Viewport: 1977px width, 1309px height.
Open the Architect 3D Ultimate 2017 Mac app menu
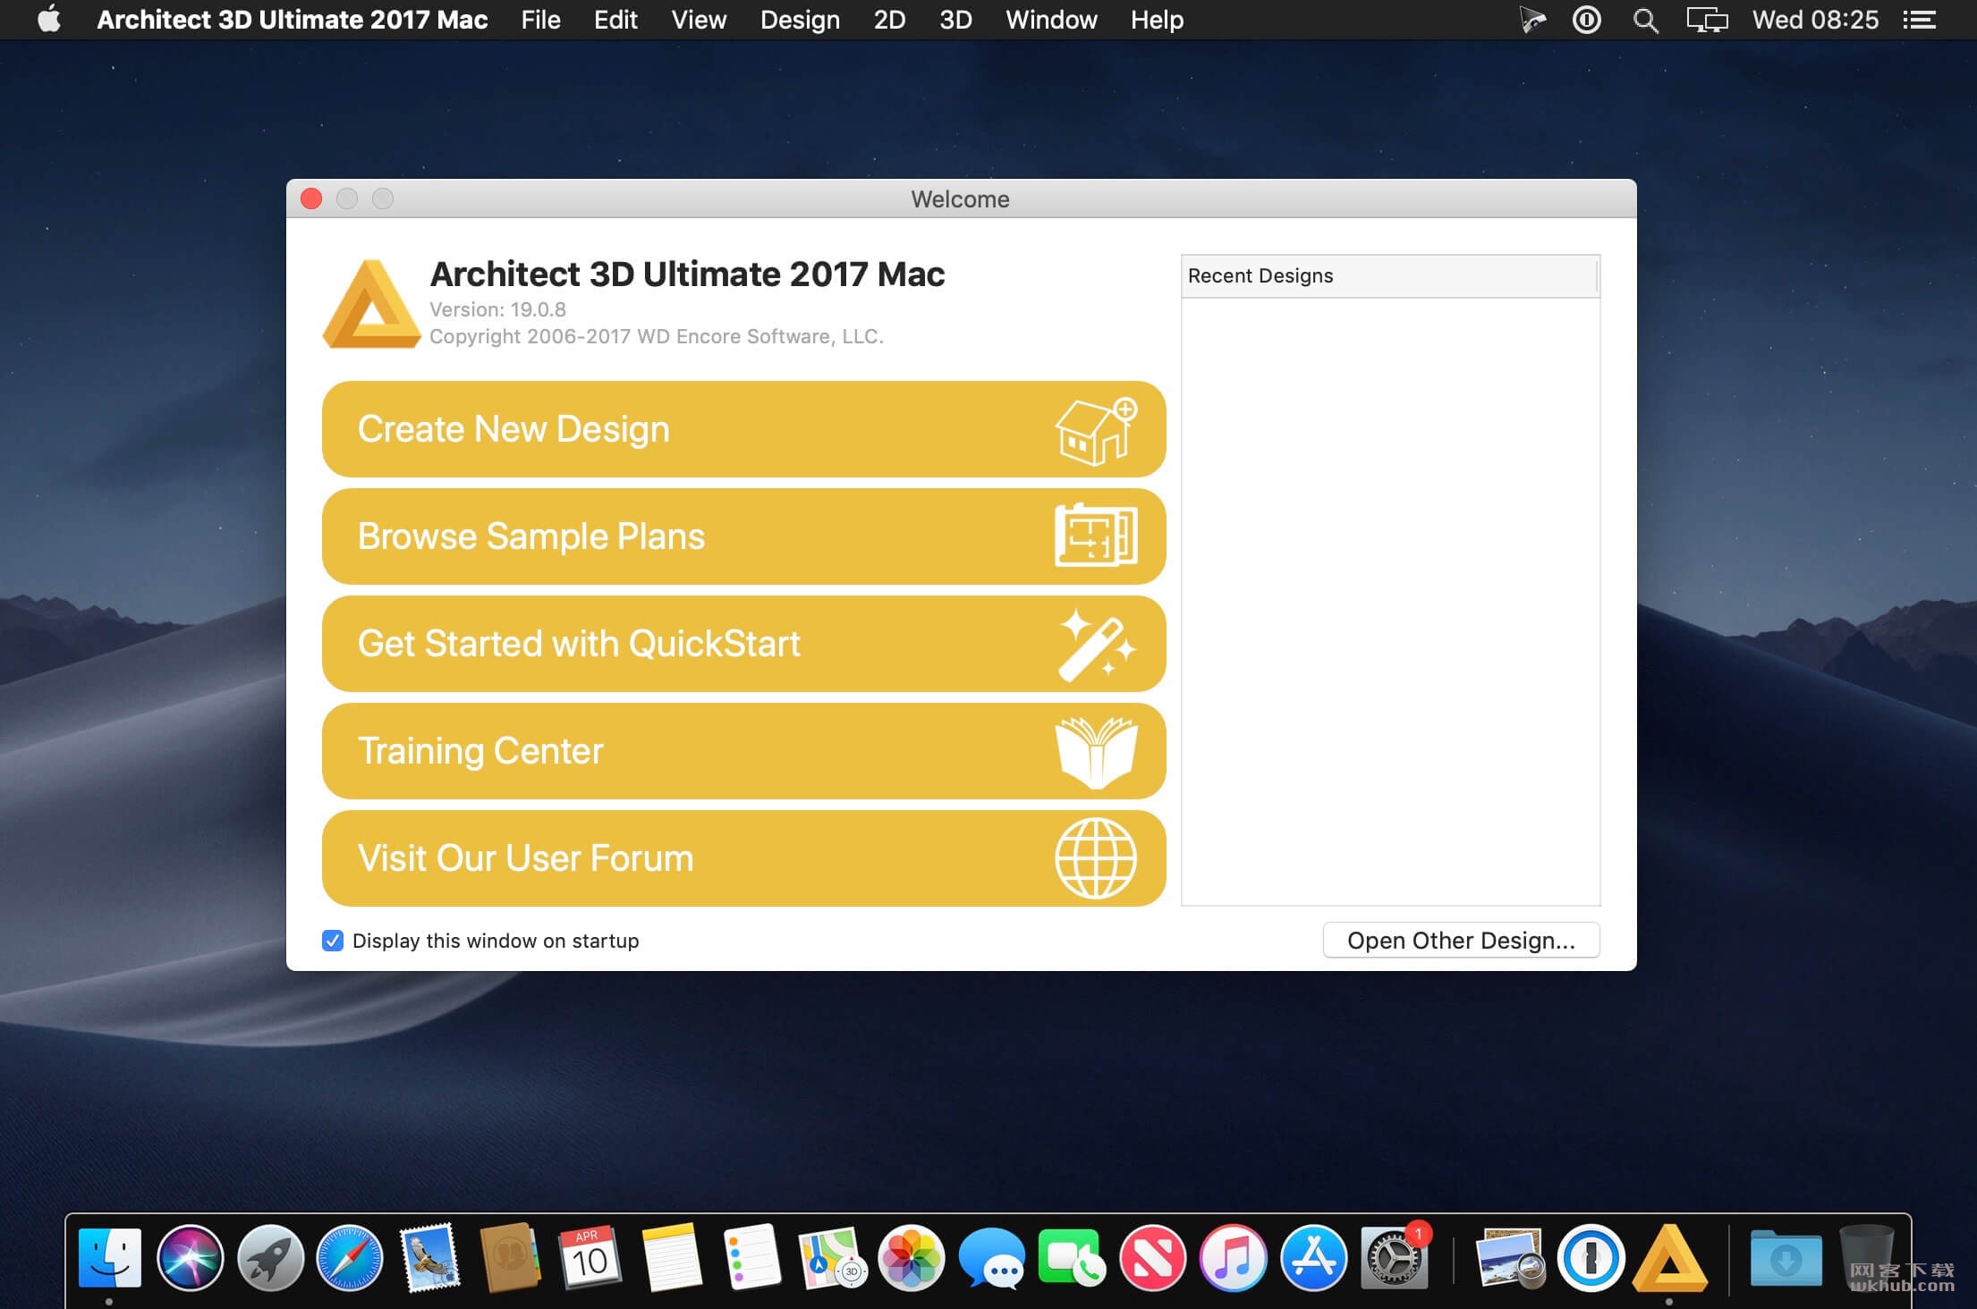(292, 20)
